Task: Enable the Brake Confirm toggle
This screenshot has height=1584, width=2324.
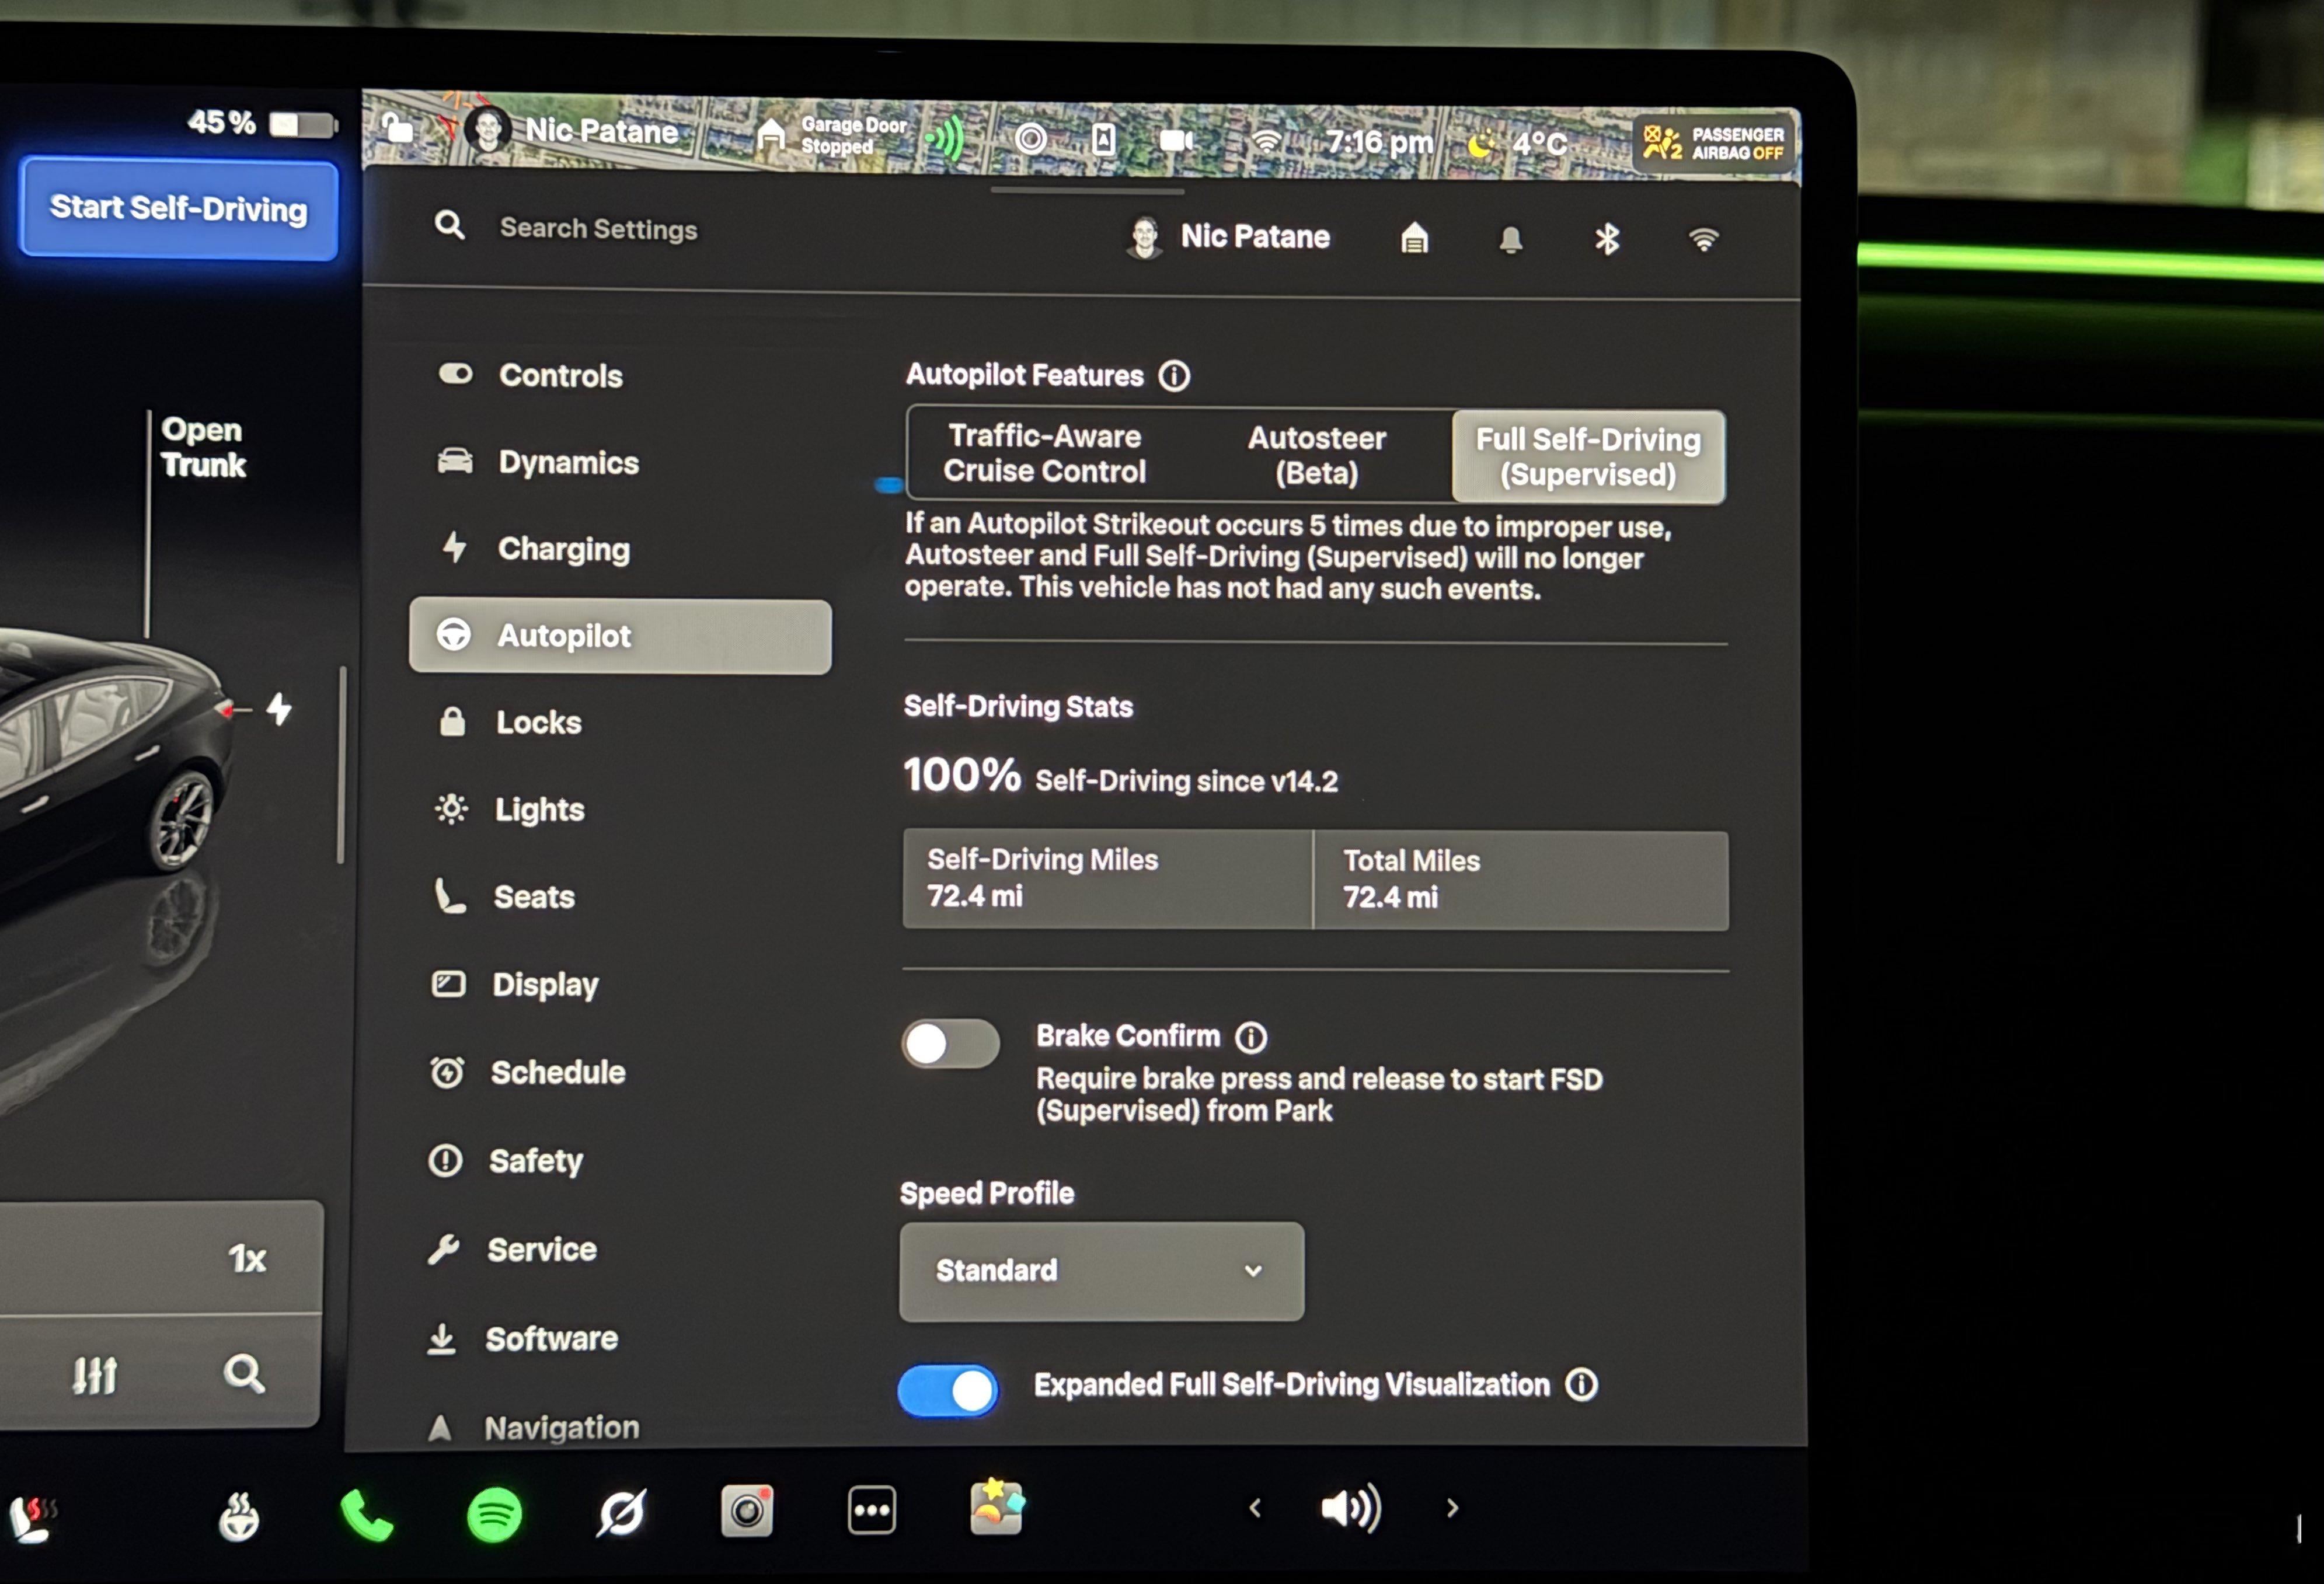Action: coord(950,1044)
